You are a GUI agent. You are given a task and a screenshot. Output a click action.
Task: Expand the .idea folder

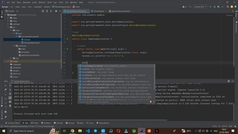[8, 18]
